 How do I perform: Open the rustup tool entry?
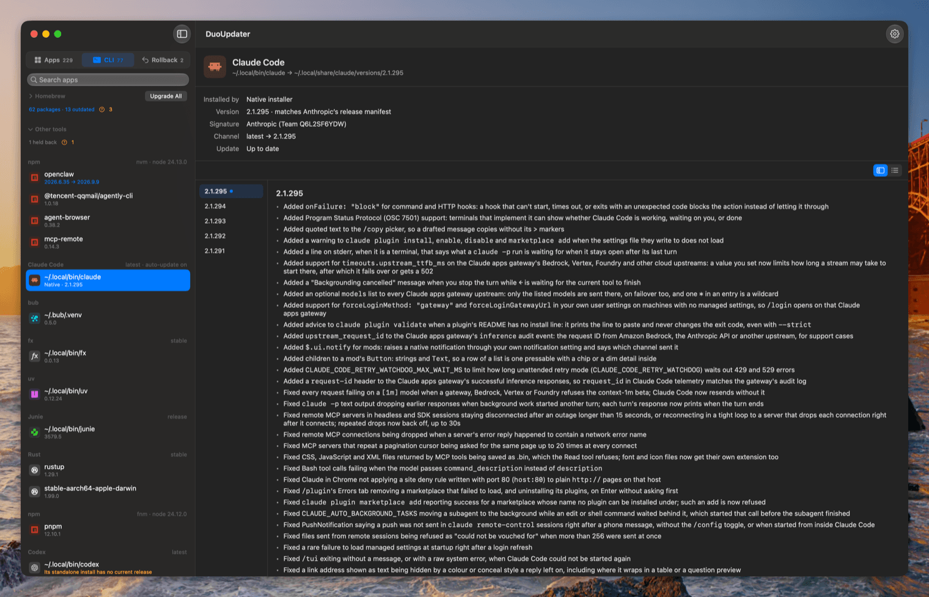(108, 471)
